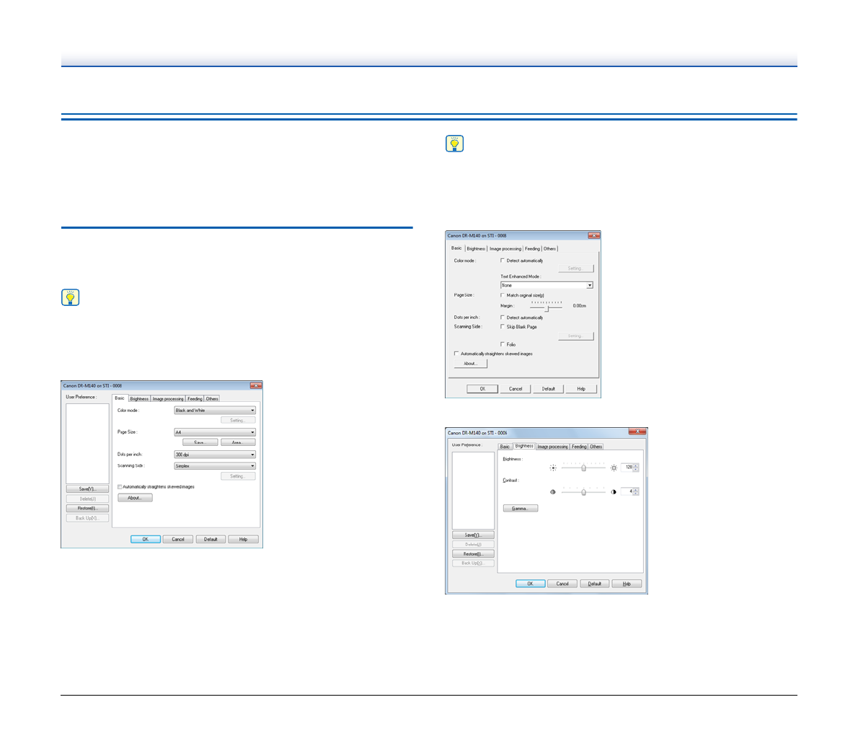Open the Feeding tab in the Text Enhanced Mode dialog
The width and height of the screenshot is (858, 736).
click(532, 249)
